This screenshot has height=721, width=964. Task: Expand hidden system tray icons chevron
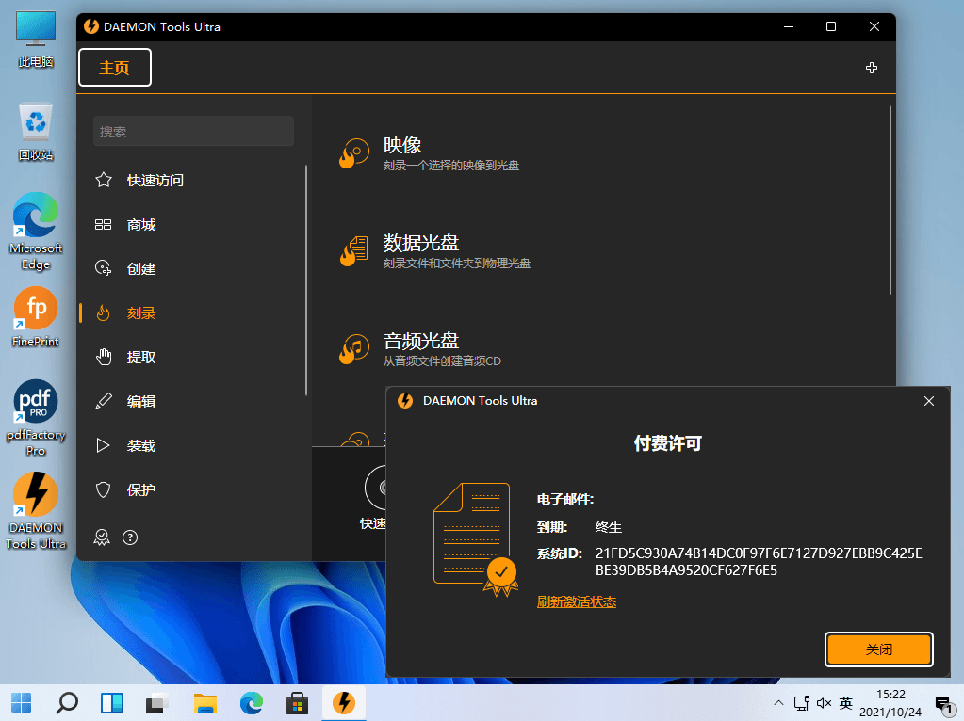(778, 702)
